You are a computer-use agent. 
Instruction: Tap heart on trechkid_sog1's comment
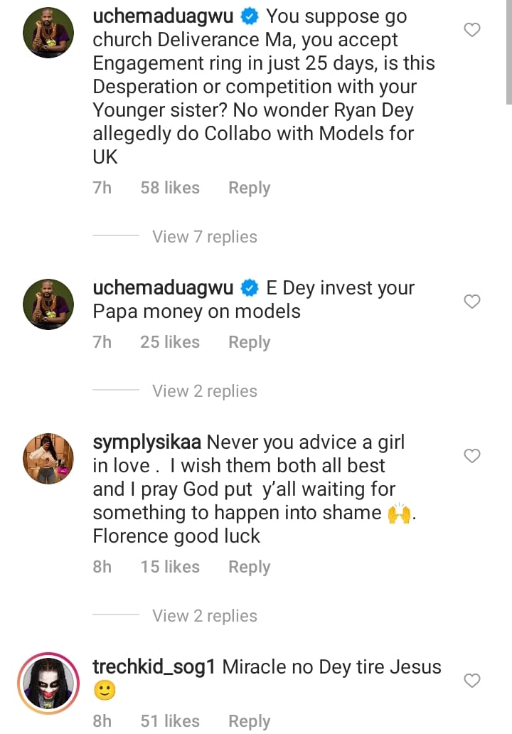pyautogui.click(x=472, y=681)
